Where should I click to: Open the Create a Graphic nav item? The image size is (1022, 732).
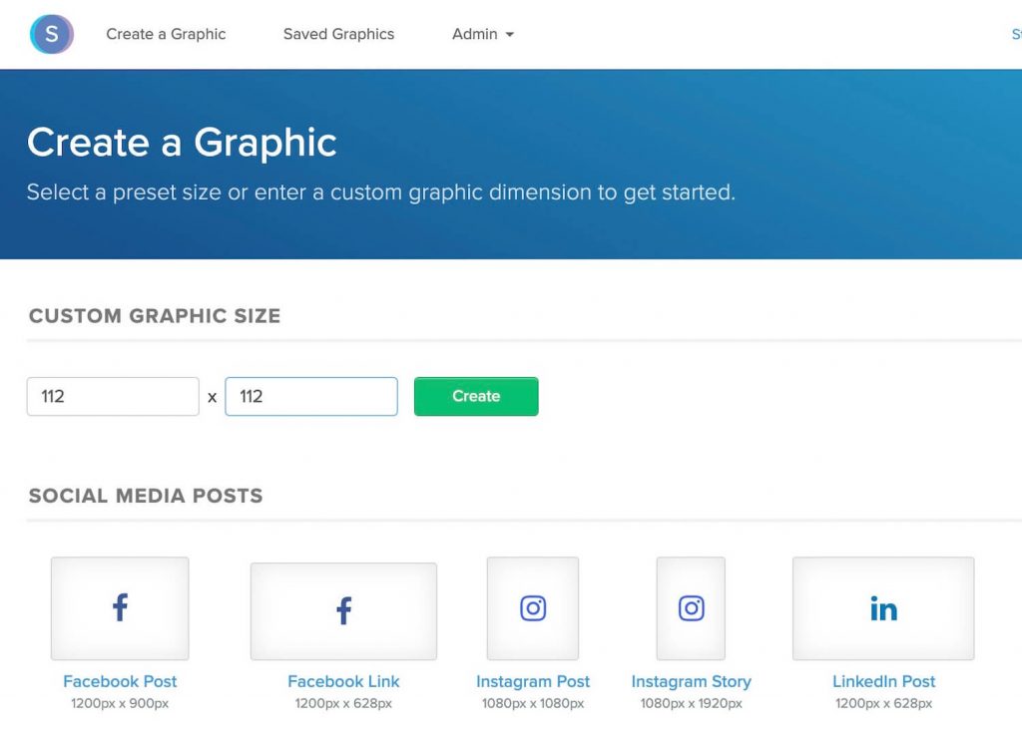coord(166,34)
